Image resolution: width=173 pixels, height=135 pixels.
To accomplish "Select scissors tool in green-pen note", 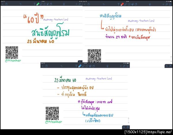I will 48,4.
